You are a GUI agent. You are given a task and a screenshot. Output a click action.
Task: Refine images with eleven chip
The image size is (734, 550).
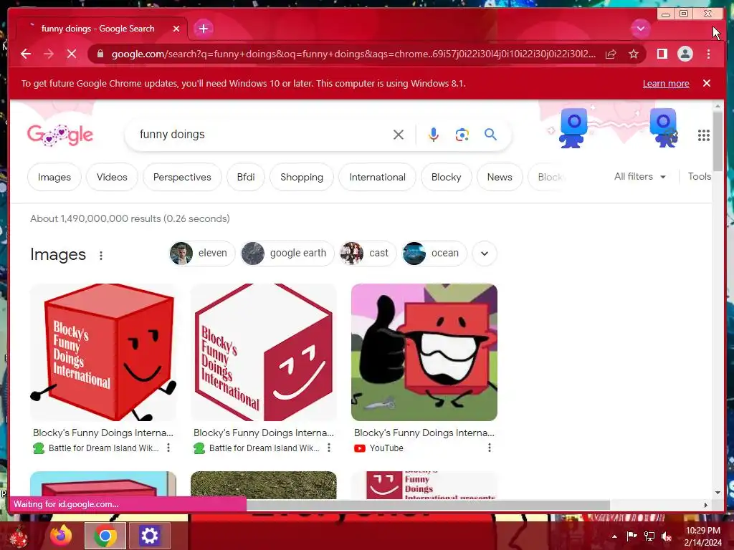tap(201, 253)
